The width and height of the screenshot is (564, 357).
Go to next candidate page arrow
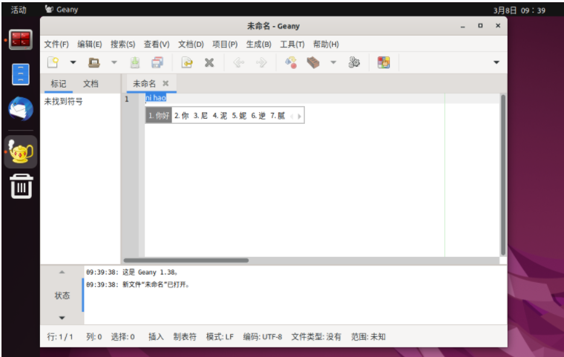pos(299,117)
